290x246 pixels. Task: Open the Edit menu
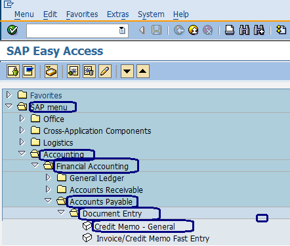50,14
